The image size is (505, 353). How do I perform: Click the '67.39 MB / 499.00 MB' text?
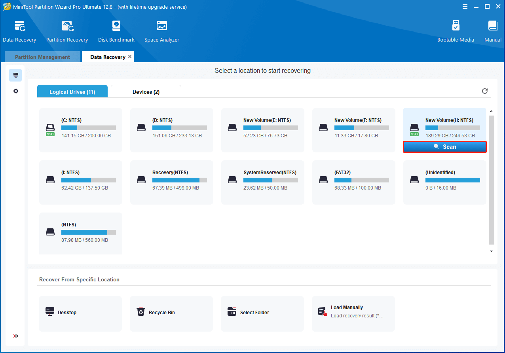tap(176, 188)
